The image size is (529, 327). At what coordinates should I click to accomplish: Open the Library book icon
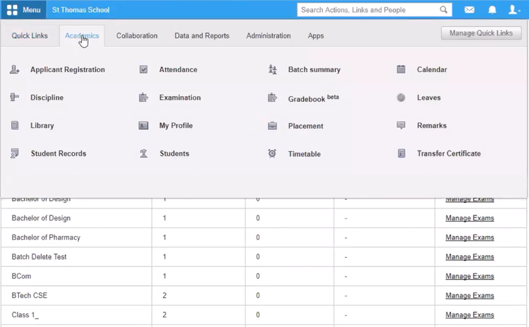[15, 126]
